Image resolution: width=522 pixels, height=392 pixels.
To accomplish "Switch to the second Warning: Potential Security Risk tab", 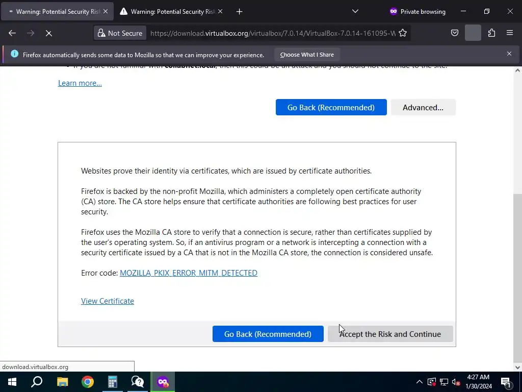I will click(172, 12).
